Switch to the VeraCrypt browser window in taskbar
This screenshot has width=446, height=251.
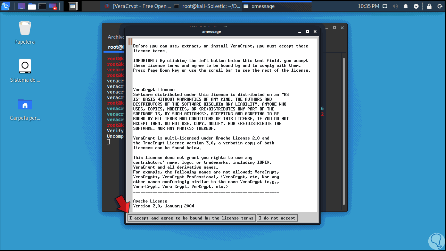[x=138, y=6]
